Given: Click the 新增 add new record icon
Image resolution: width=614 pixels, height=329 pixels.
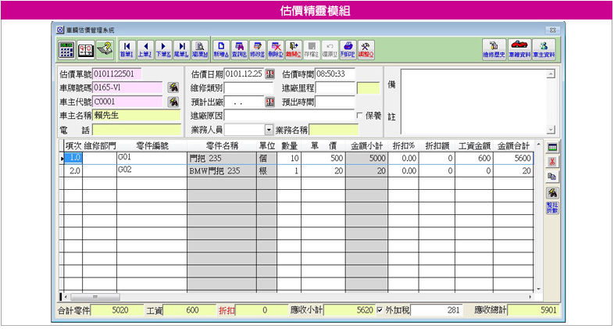Looking at the screenshot, I should tap(222, 48).
